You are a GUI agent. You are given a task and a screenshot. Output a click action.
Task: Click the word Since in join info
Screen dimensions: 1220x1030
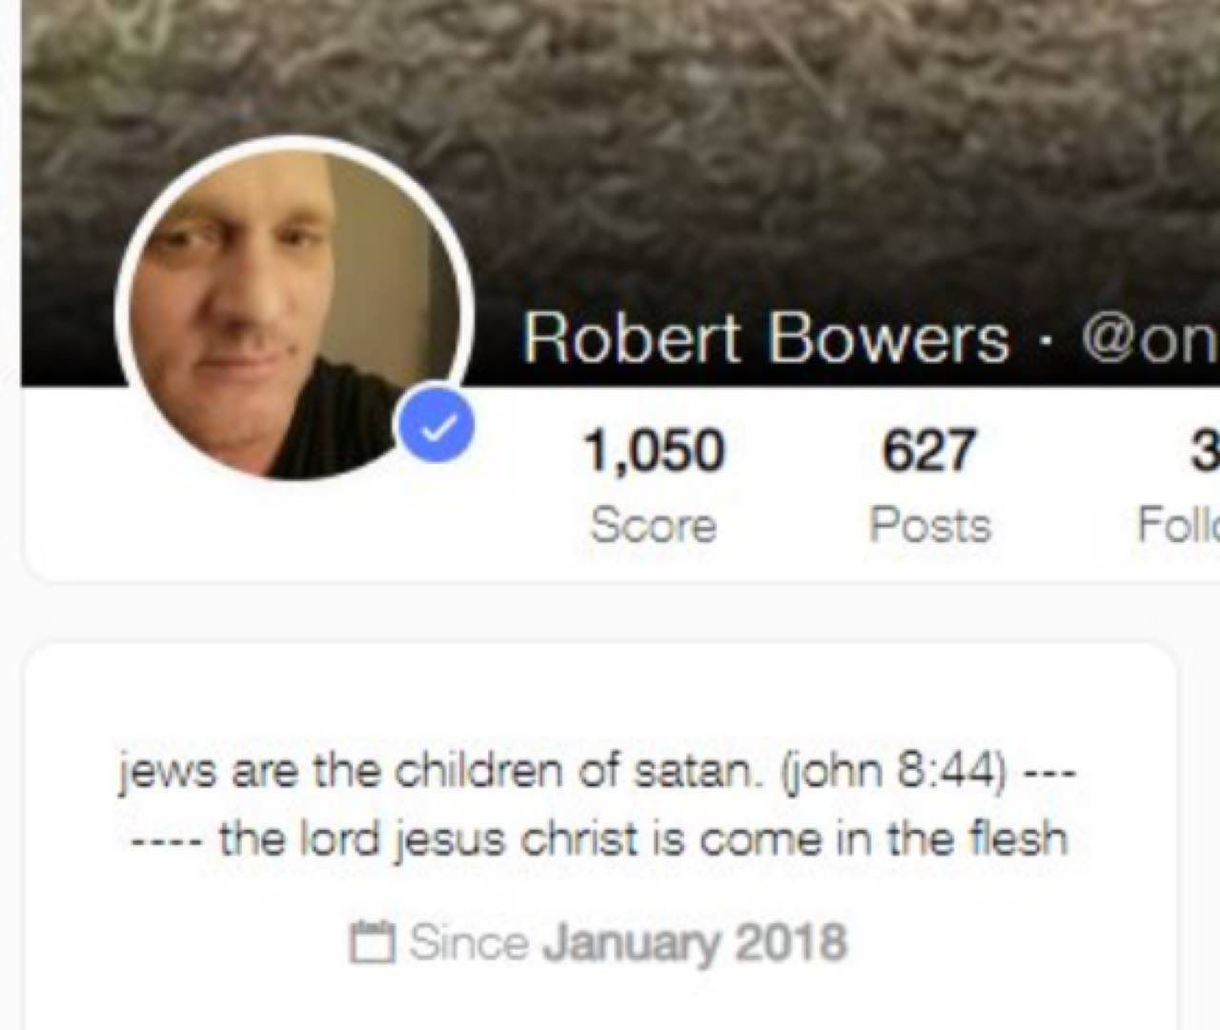tap(469, 942)
